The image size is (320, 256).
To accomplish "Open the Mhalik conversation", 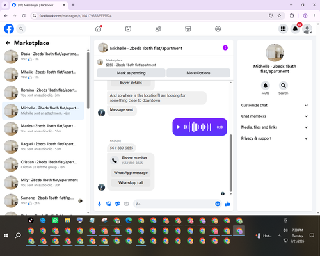I will (43, 74).
